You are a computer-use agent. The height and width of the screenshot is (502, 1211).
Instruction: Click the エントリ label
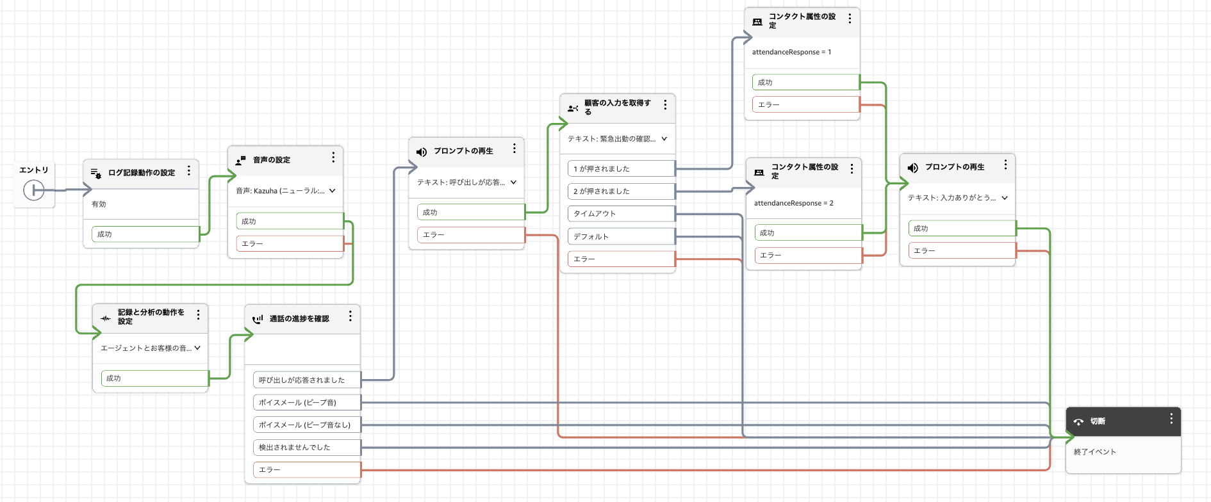[x=34, y=170]
